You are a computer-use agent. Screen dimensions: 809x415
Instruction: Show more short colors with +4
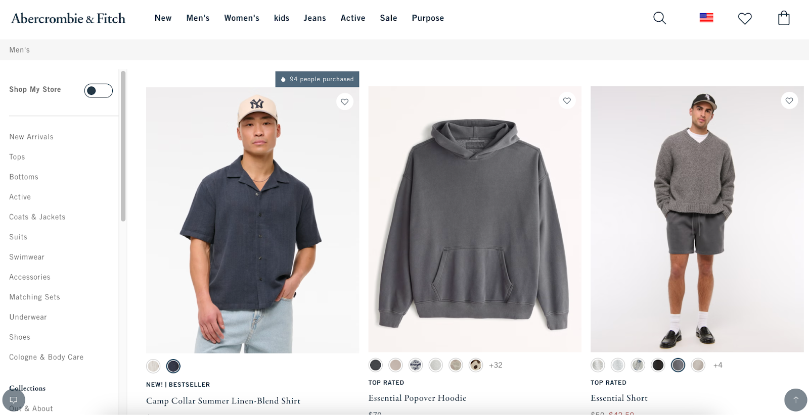[718, 365]
